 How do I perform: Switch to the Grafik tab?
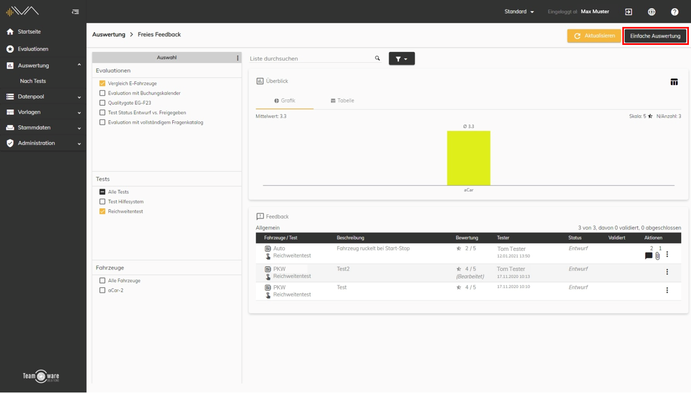[x=285, y=100]
